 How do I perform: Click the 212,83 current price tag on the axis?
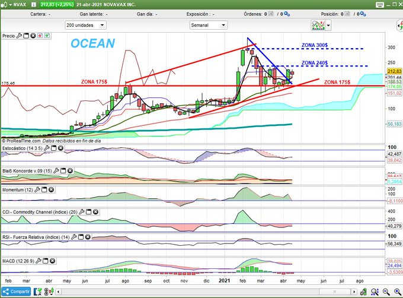(x=395, y=71)
